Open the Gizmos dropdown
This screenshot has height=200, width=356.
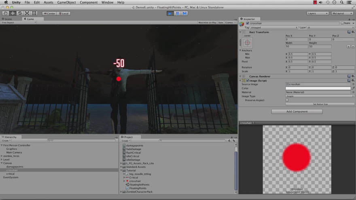tap(230, 23)
